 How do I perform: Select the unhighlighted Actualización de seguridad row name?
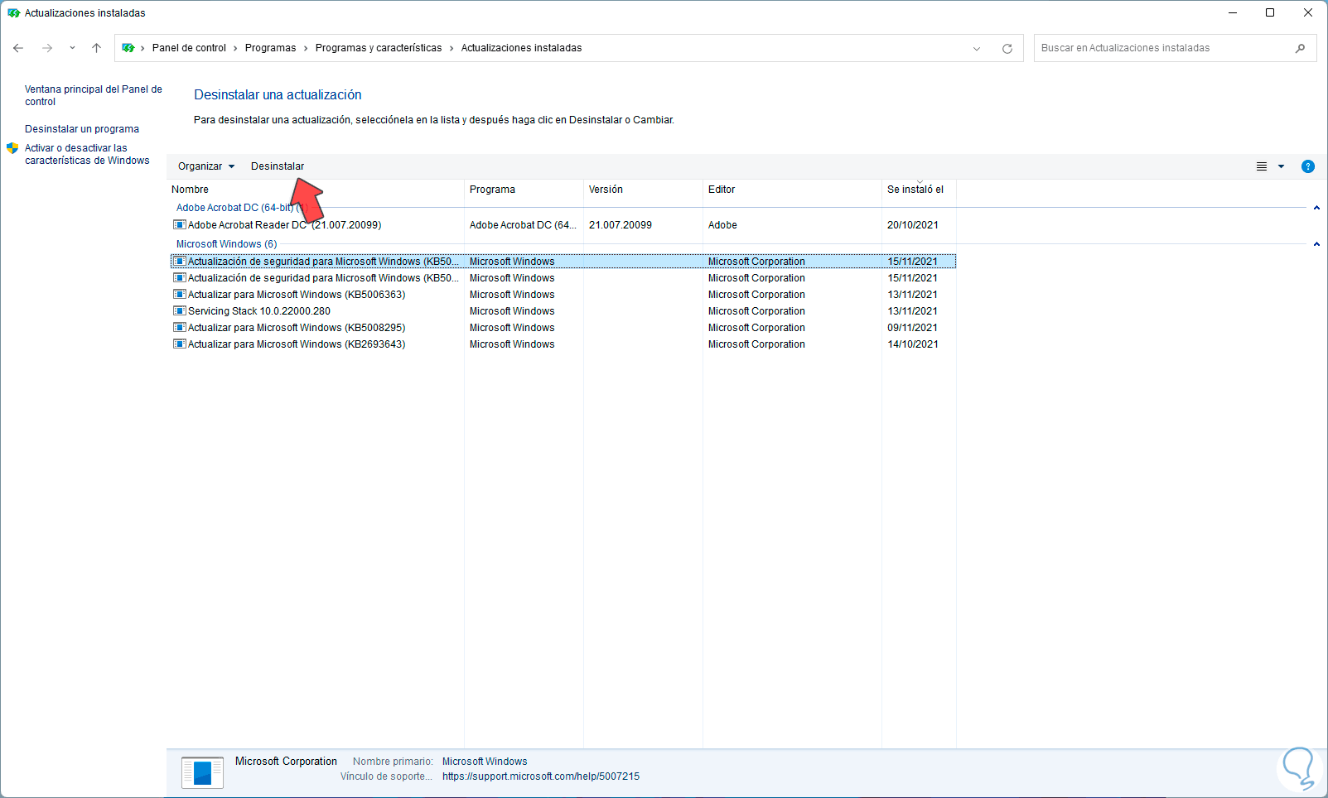tap(323, 278)
